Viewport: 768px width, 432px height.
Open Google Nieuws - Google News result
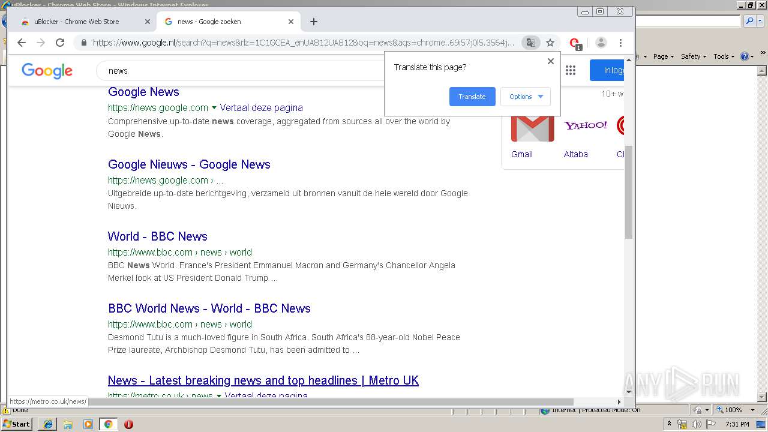(x=189, y=164)
